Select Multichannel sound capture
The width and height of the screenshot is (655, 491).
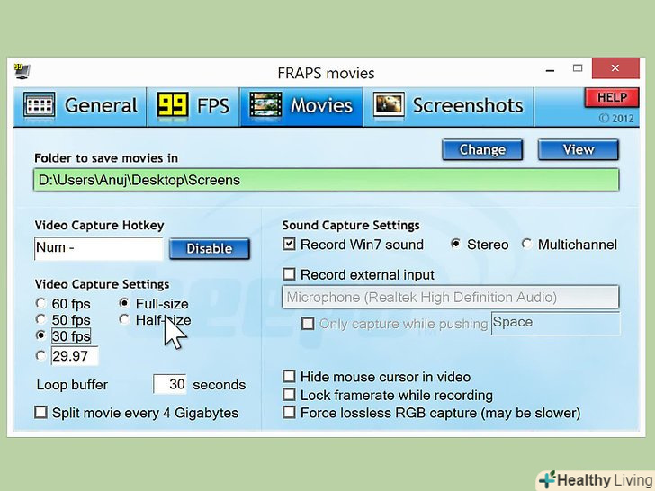pos(526,244)
